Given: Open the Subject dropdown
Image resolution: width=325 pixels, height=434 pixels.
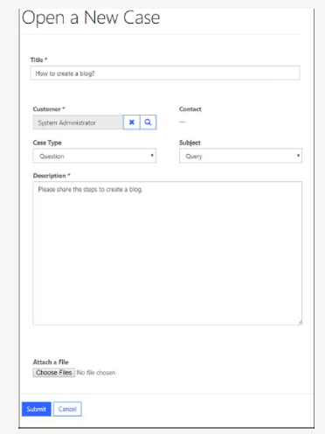Looking at the screenshot, I should [240, 156].
